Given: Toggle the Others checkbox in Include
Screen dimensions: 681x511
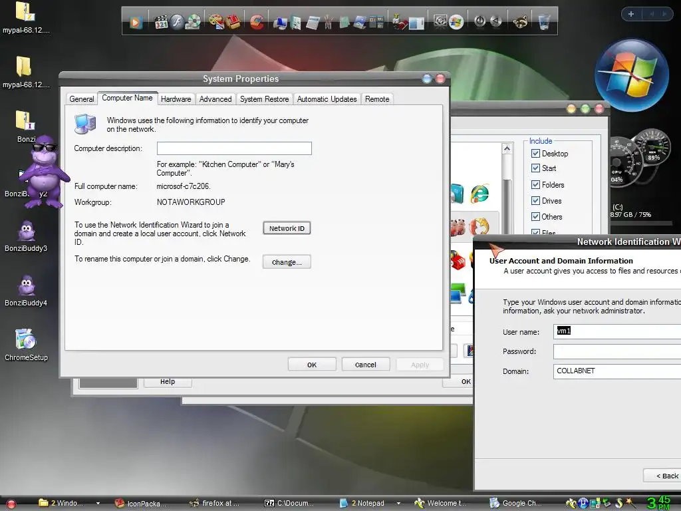Looking at the screenshot, I should pos(535,216).
